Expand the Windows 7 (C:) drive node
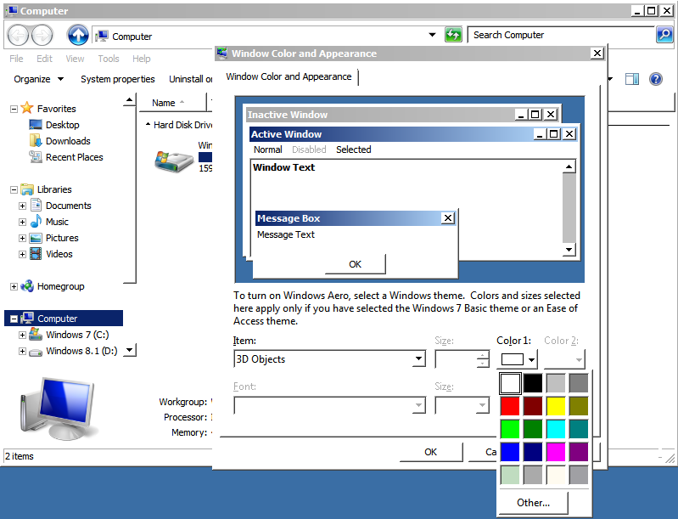678x519 pixels. click(23, 336)
